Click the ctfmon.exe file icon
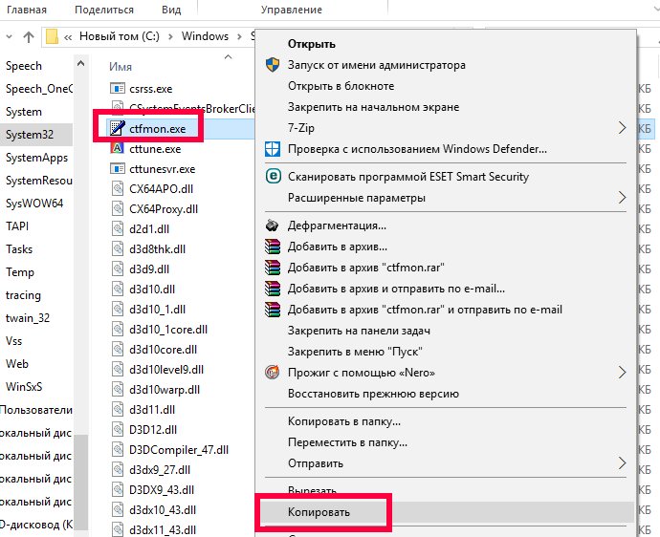Viewport: 660px width, 537px height. 118,128
